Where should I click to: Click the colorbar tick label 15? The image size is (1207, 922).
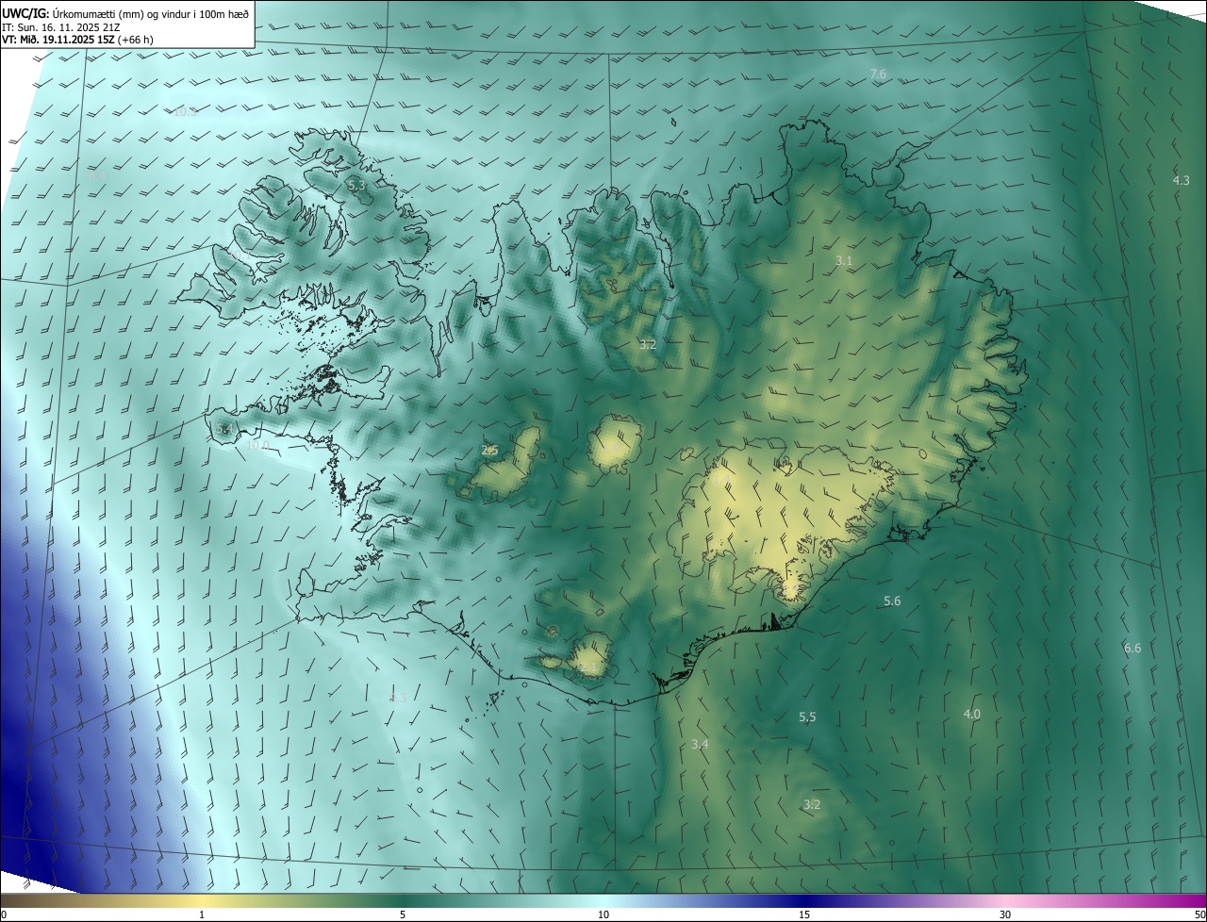[804, 914]
